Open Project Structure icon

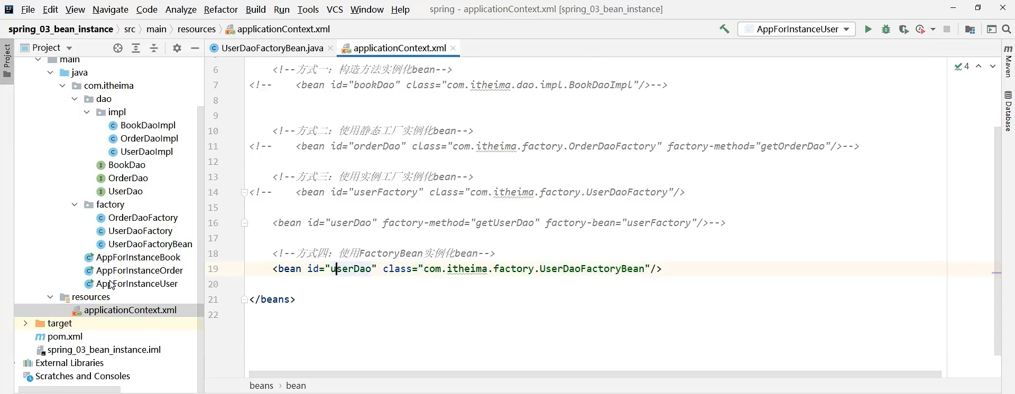pyautogui.click(x=970, y=29)
